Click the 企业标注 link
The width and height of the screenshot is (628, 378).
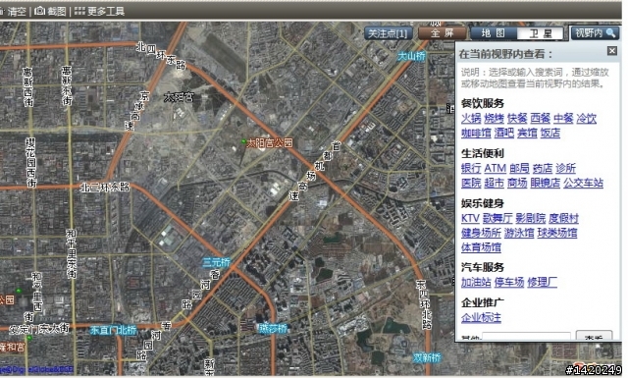[x=481, y=317]
